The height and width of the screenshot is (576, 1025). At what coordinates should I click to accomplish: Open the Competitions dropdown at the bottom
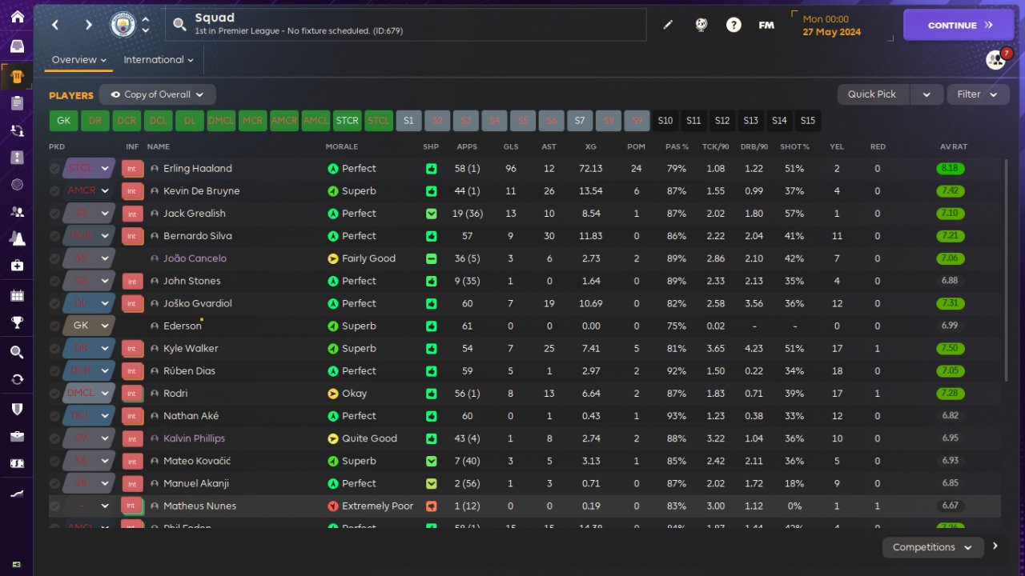pos(932,547)
